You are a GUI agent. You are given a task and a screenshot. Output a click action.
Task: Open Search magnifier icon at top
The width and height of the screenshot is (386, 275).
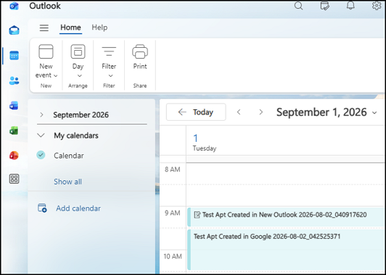[x=298, y=5]
